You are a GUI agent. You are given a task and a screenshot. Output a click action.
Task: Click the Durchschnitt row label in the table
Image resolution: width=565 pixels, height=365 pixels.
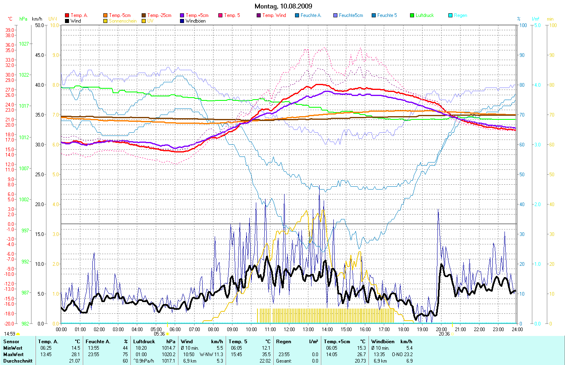[18, 361]
